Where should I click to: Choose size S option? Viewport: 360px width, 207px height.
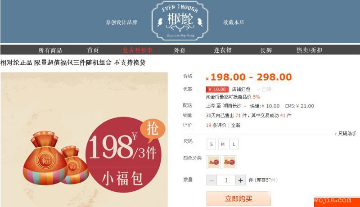click(211, 144)
